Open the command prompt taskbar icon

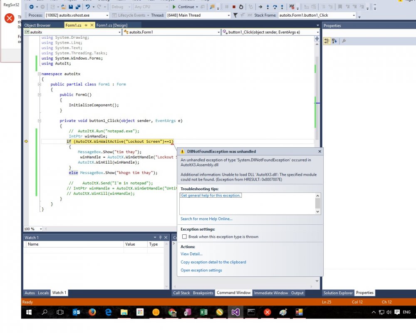251,312
